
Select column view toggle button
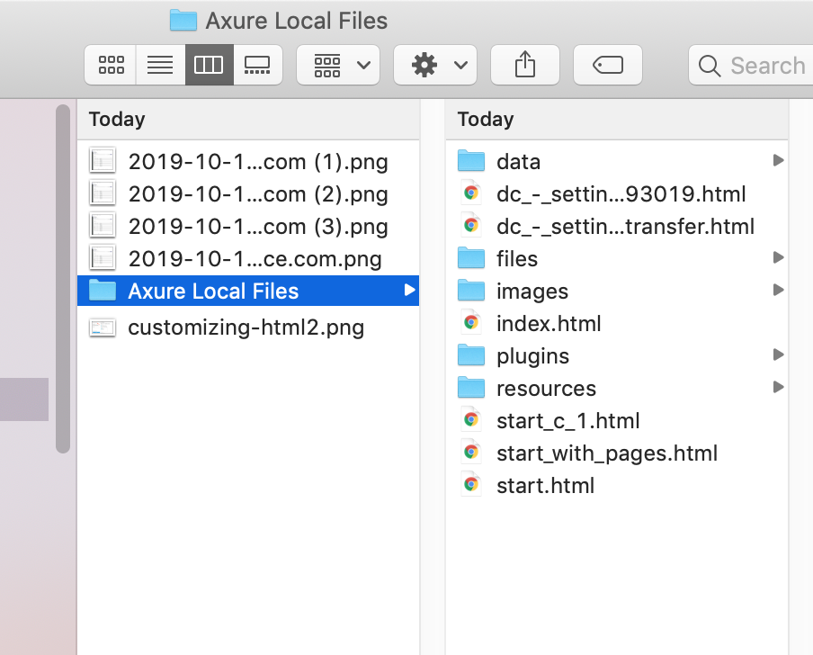(x=209, y=65)
